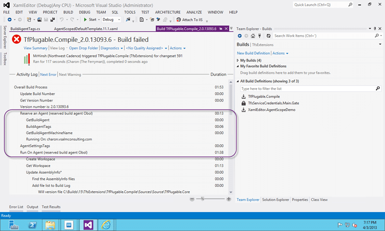Viewport: 385px width, 231px height.
Task: Open the Server Explorer side tab
Action: click(x=5, y=37)
